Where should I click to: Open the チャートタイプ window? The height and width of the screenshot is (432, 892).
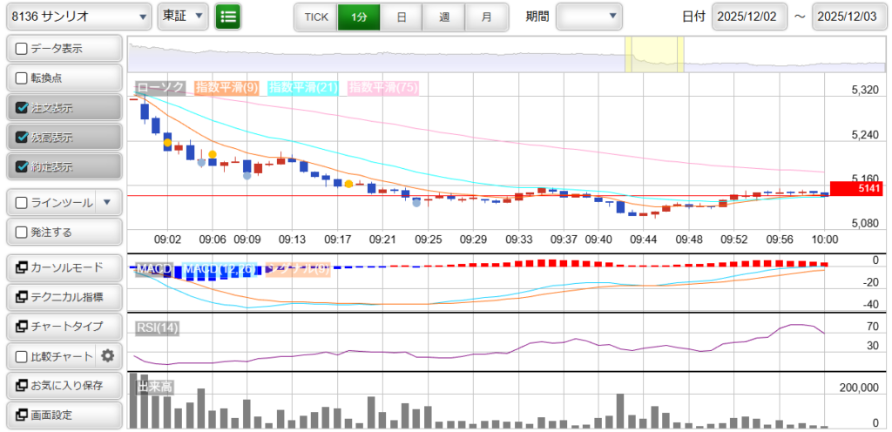tap(63, 326)
